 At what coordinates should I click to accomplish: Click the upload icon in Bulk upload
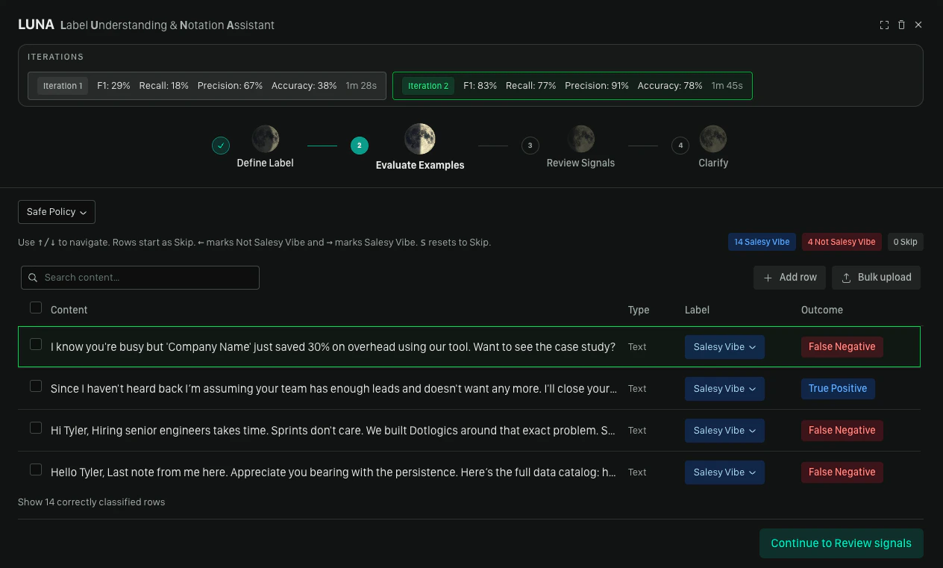pos(846,278)
